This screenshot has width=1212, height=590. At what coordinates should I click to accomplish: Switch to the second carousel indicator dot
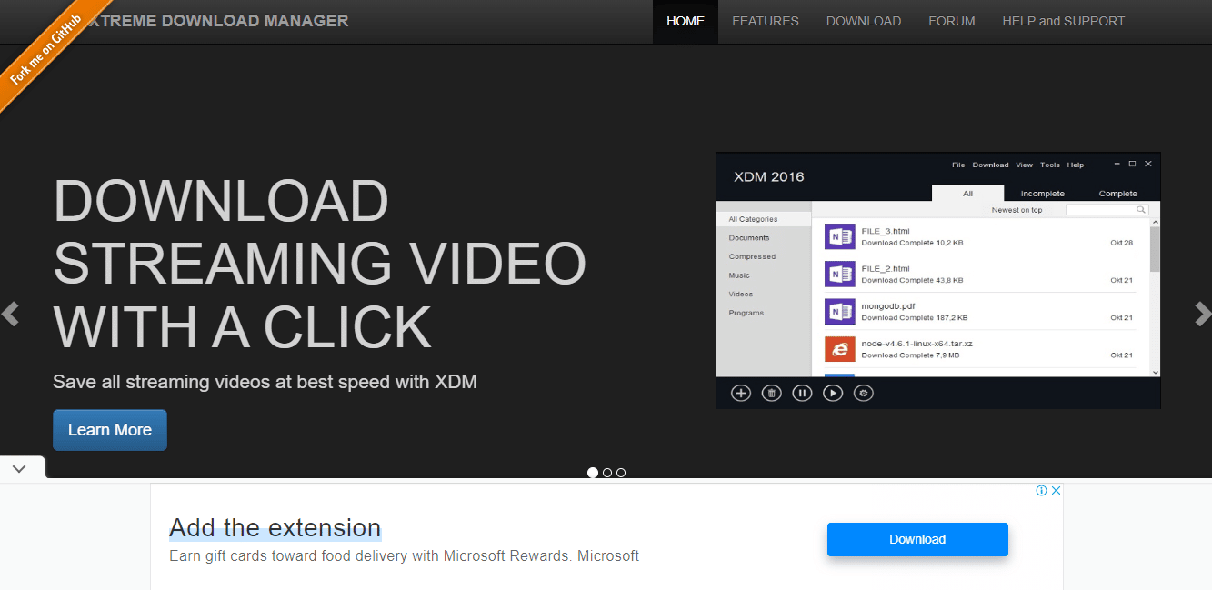607,473
